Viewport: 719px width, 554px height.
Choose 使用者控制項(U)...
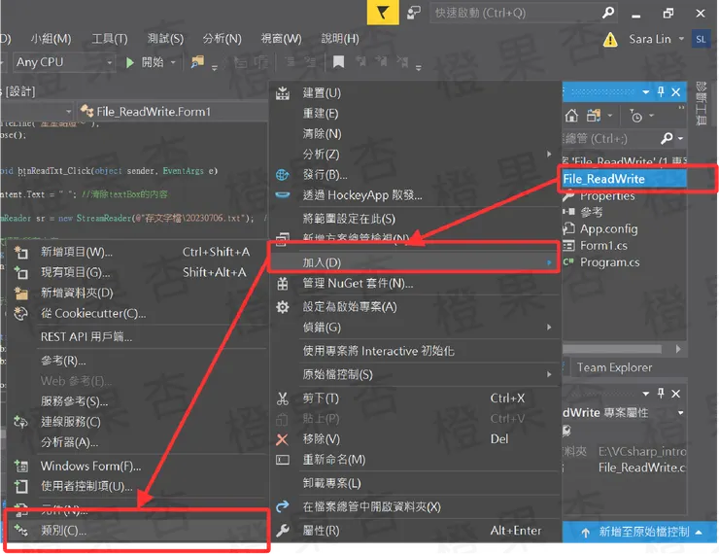click(x=137, y=486)
